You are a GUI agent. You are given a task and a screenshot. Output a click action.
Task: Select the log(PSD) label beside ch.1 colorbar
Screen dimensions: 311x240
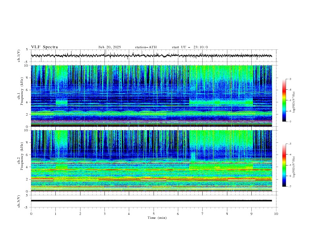(x=294, y=102)
